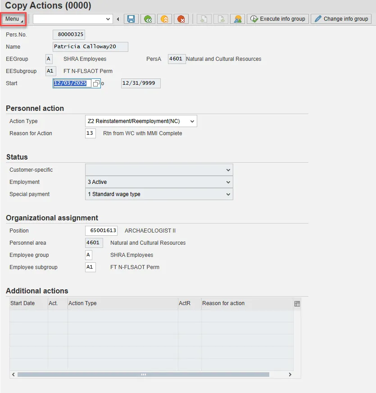Screen dimensions: 376x393
Task: Click the Save disk icon
Action: 131,19
